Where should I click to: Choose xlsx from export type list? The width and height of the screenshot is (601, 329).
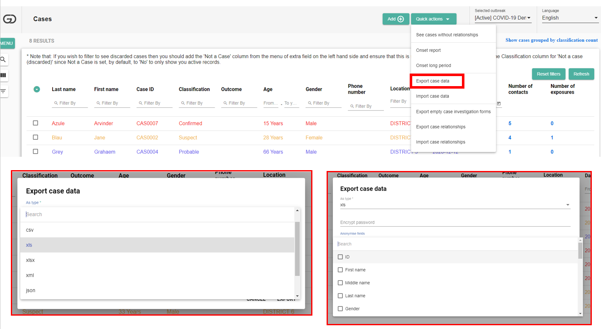30,260
